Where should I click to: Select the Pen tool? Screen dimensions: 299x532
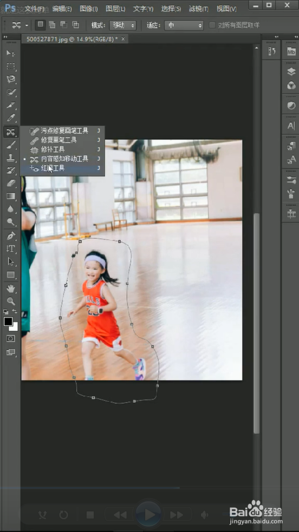pyautogui.click(x=11, y=235)
